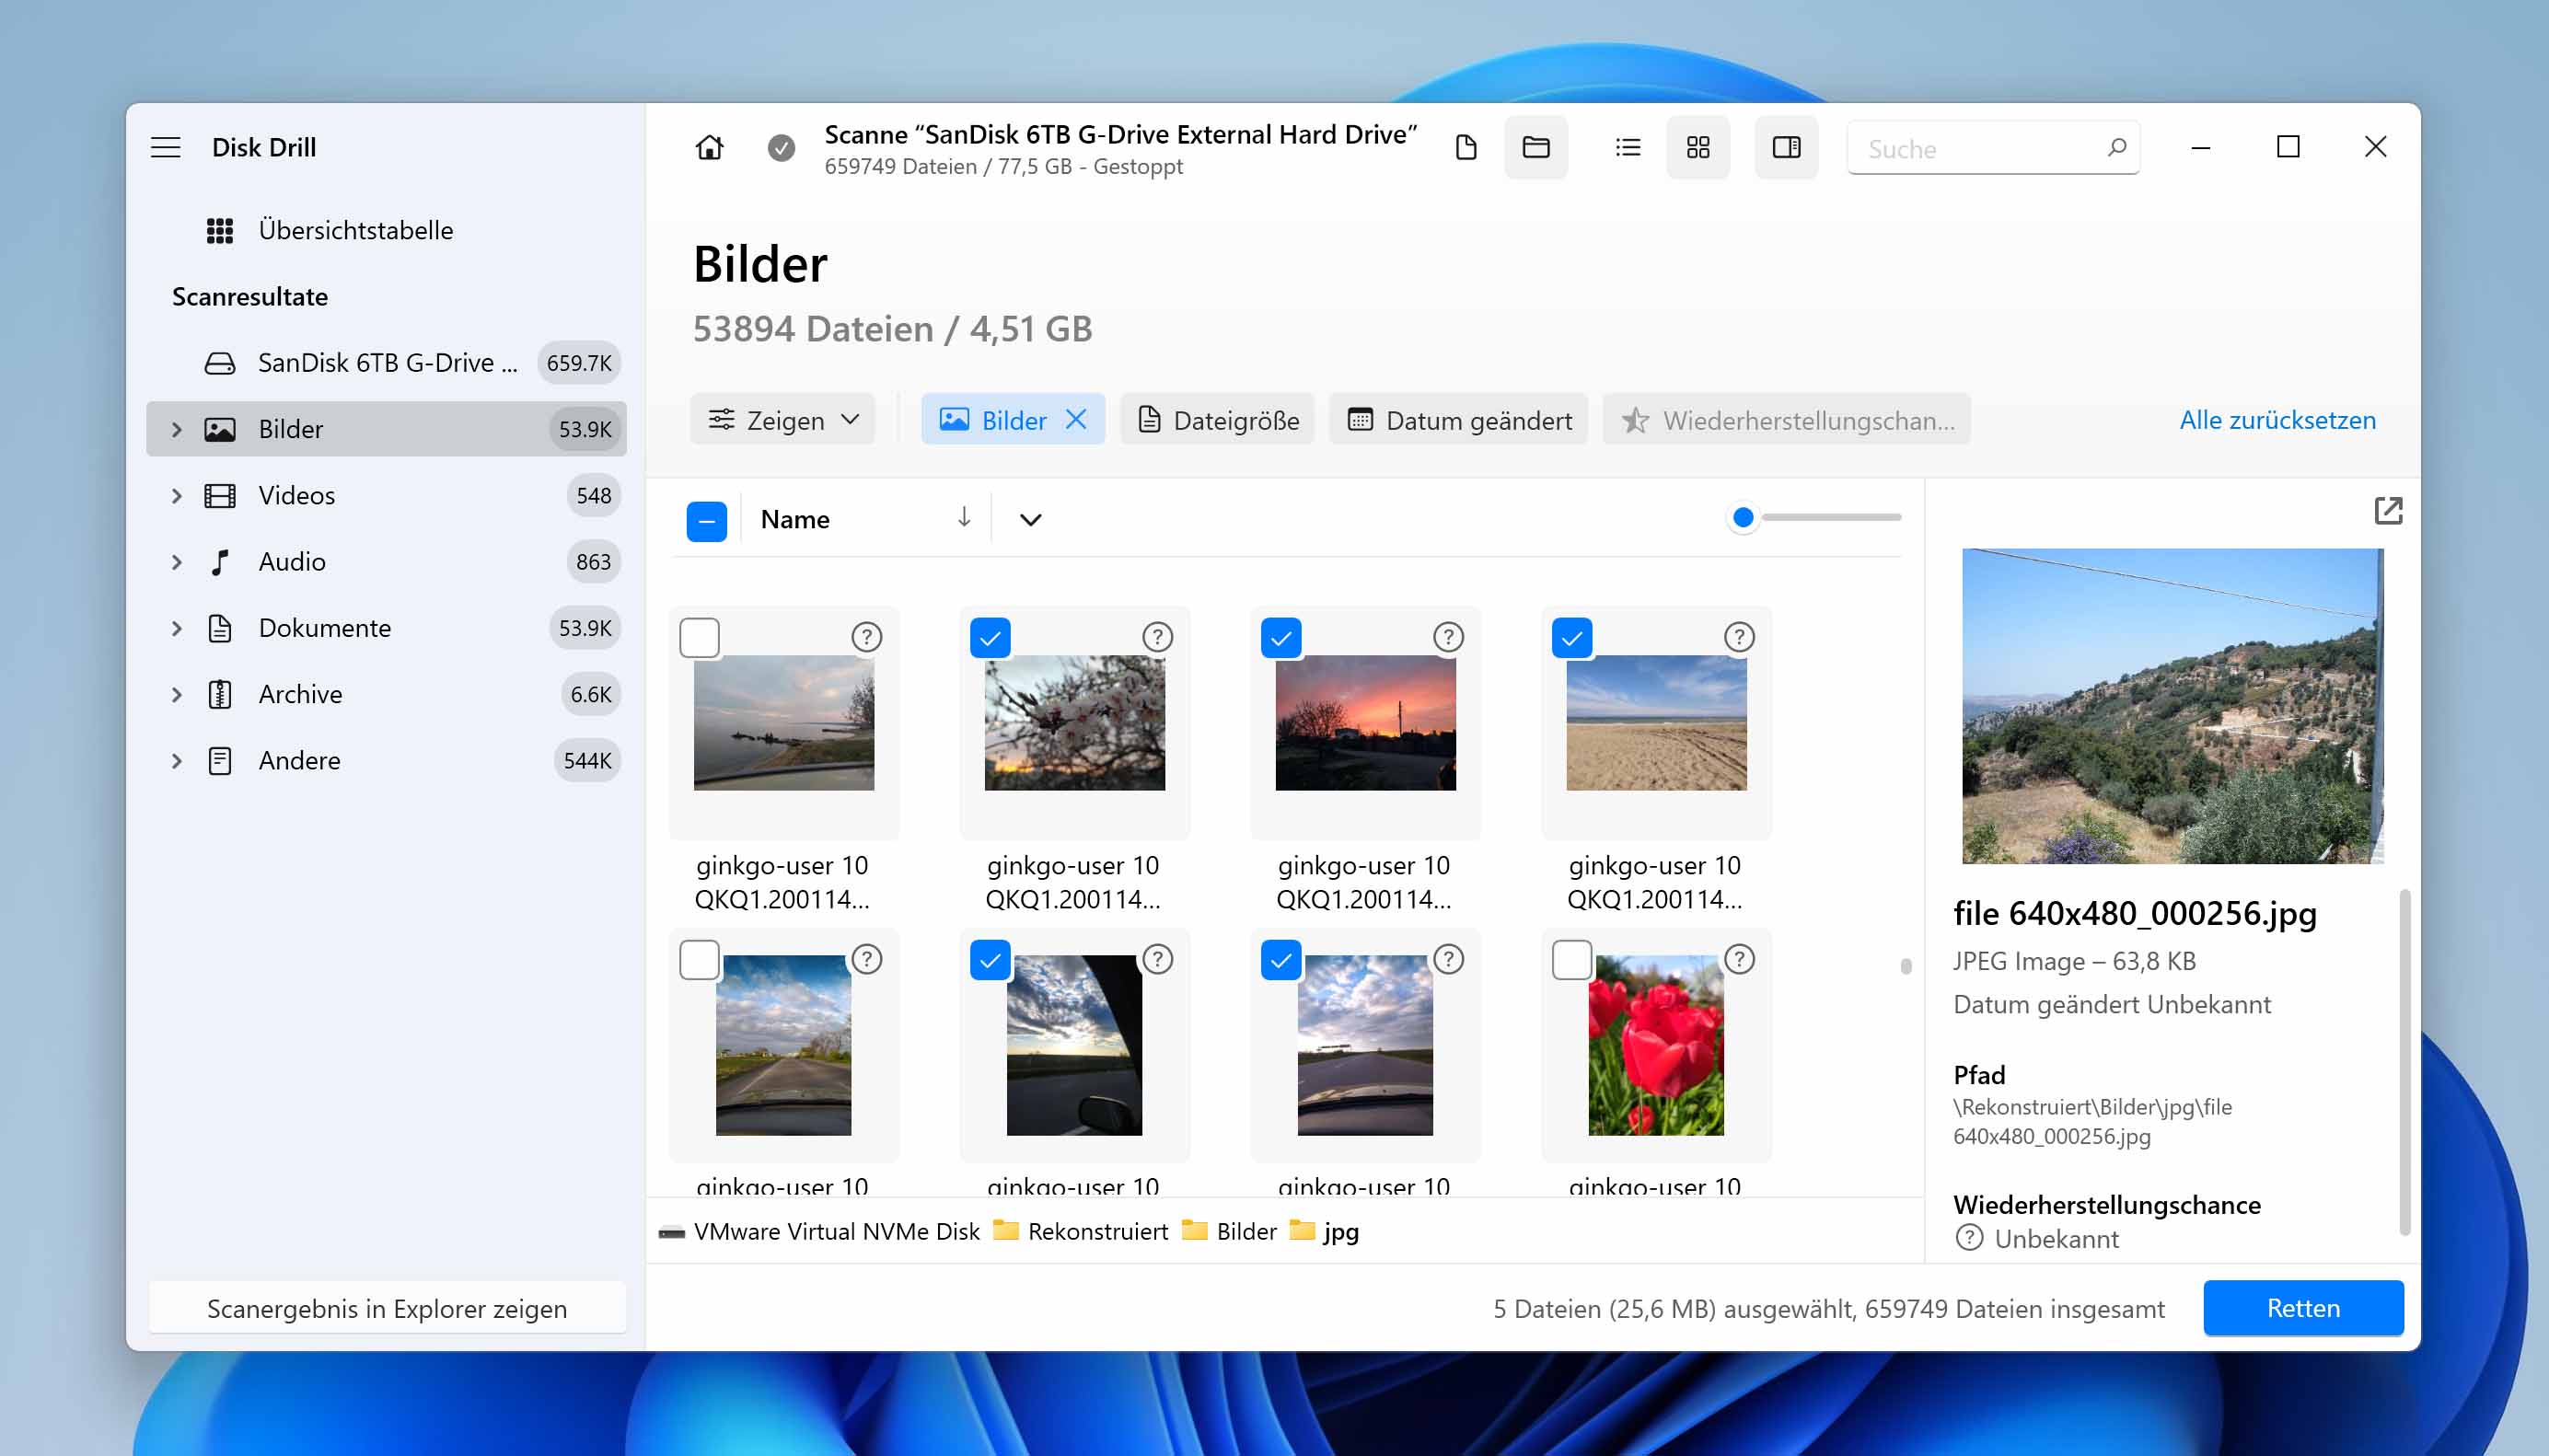Screen dimensions: 2549x1456
Task: Open the Dateigröße filter
Action: [x=1218, y=420]
